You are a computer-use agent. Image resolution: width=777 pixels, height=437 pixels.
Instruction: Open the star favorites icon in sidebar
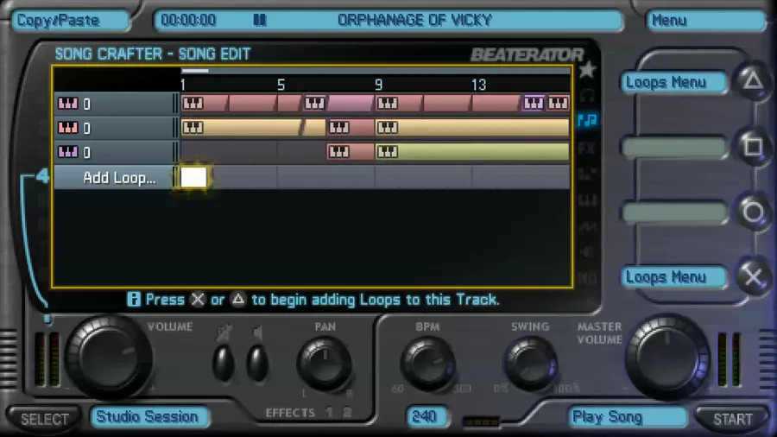coord(587,70)
